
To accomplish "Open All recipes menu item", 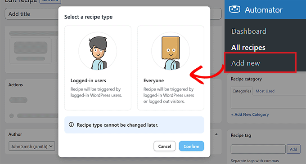I will [248, 48].
